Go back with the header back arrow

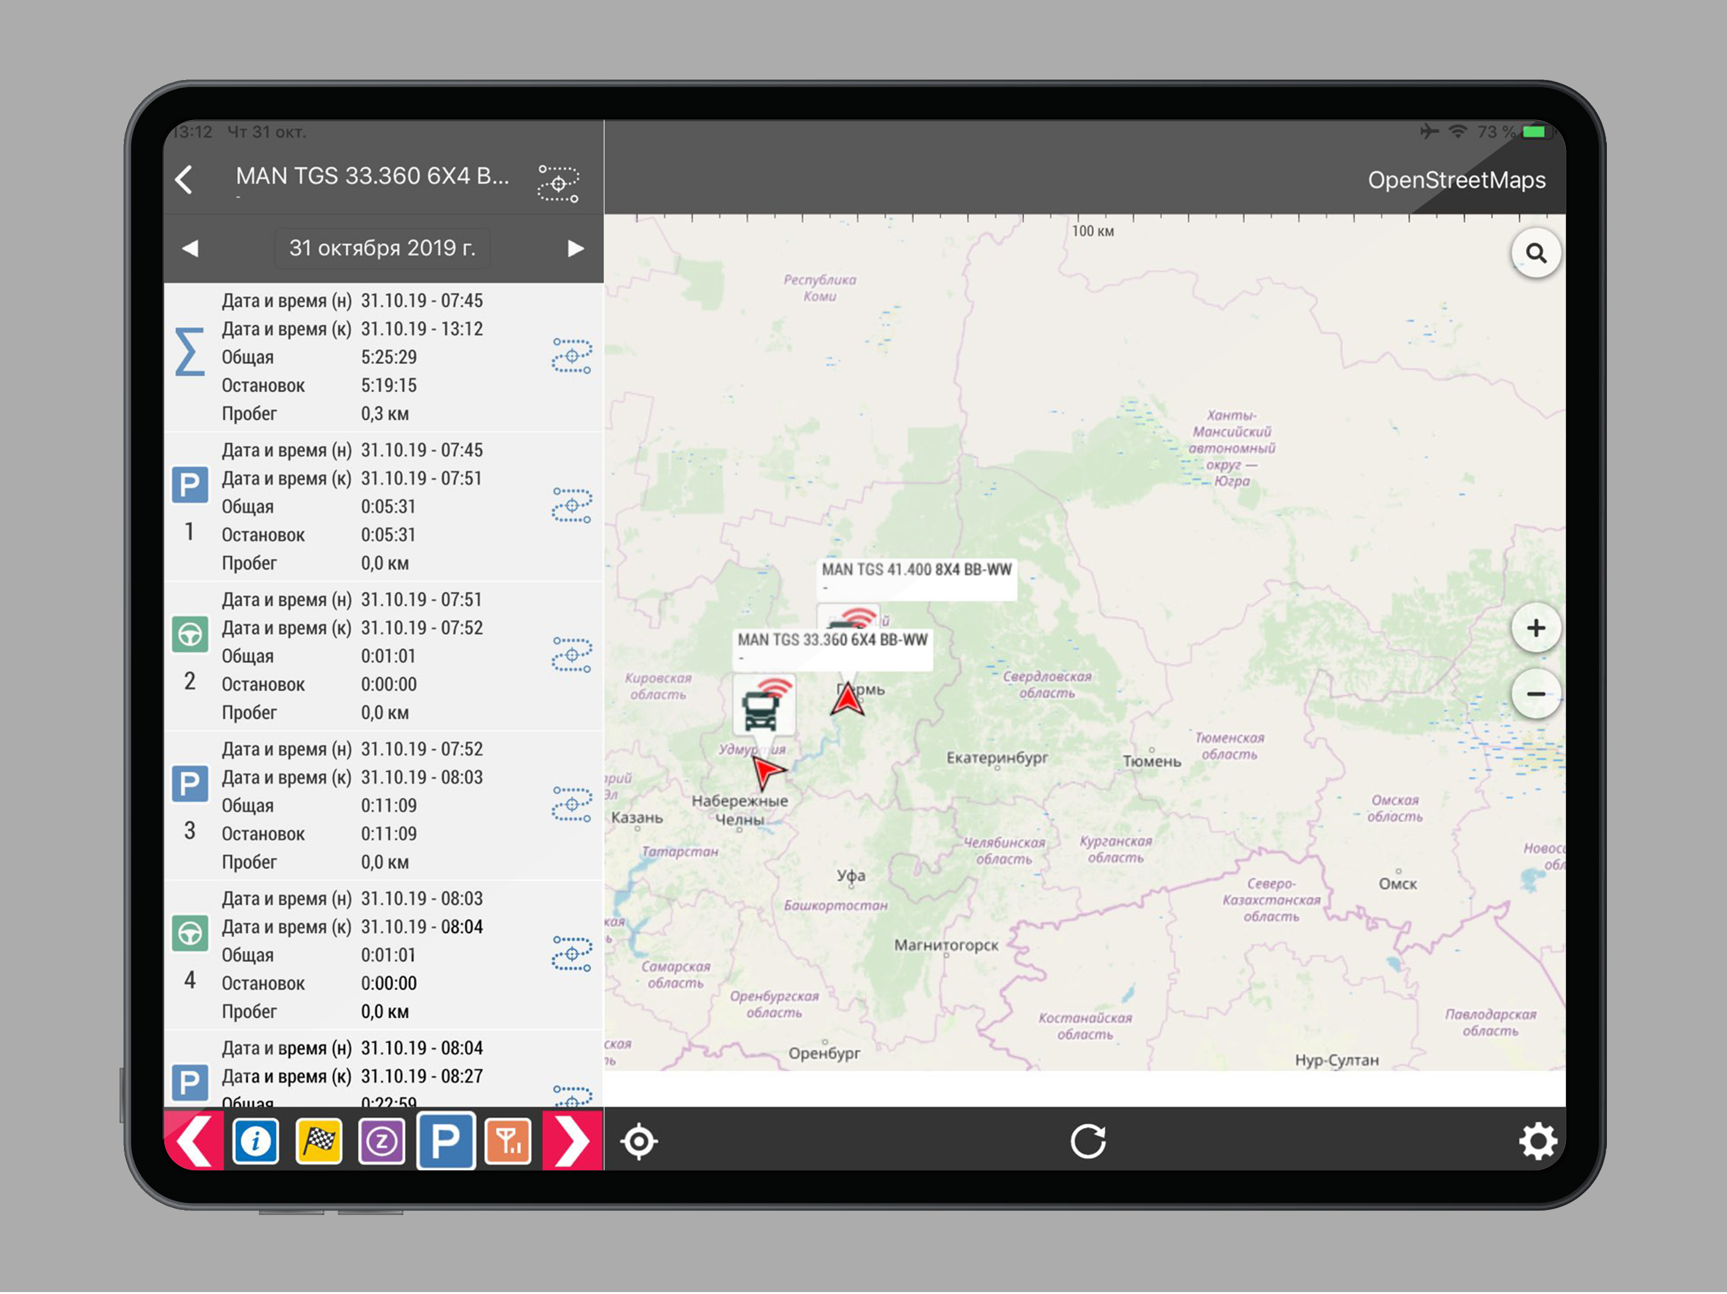point(184,179)
